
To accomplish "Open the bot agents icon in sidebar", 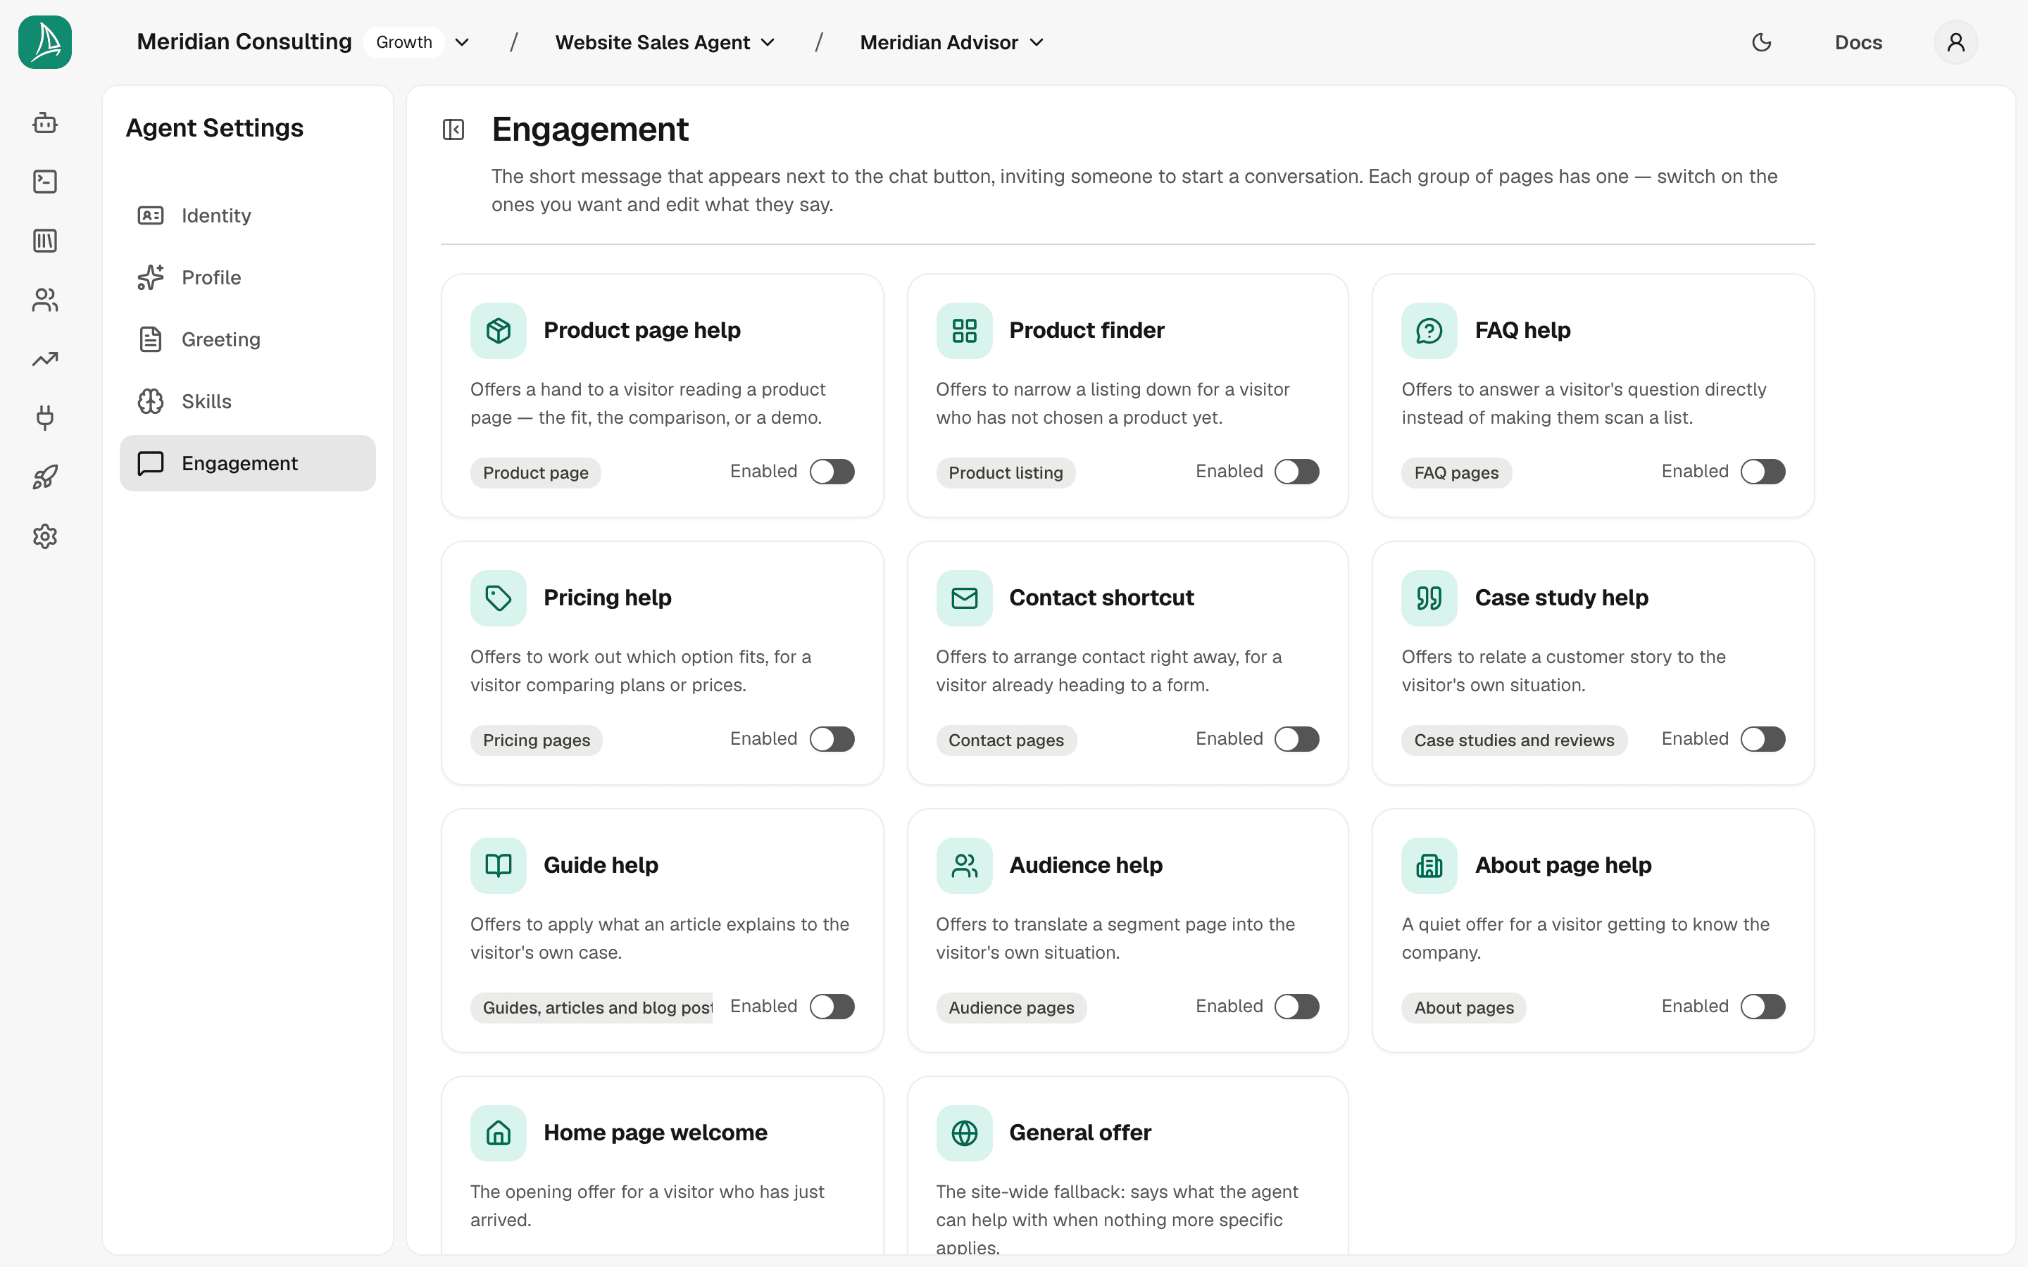I will (x=45, y=123).
